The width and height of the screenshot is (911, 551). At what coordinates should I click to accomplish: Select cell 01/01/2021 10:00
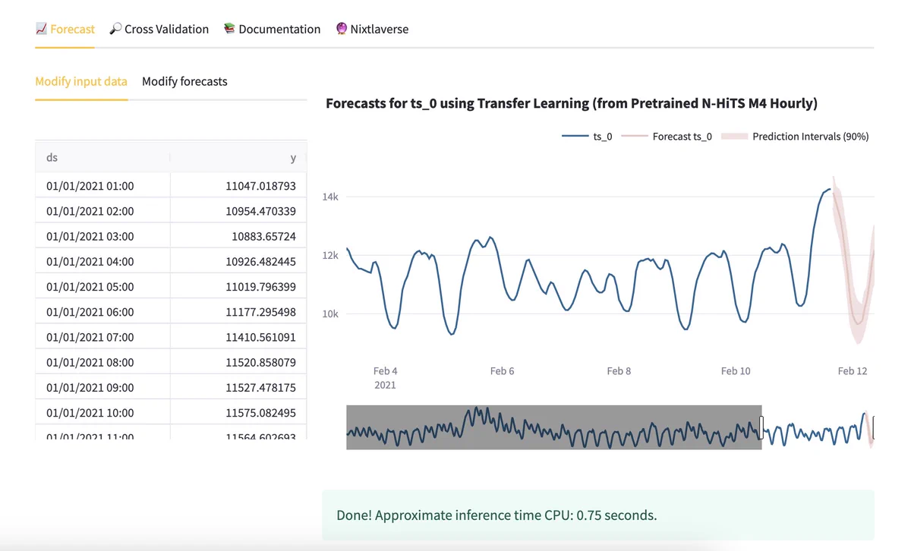point(102,412)
